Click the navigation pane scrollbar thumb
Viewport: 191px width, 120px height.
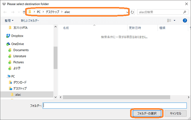(56, 58)
